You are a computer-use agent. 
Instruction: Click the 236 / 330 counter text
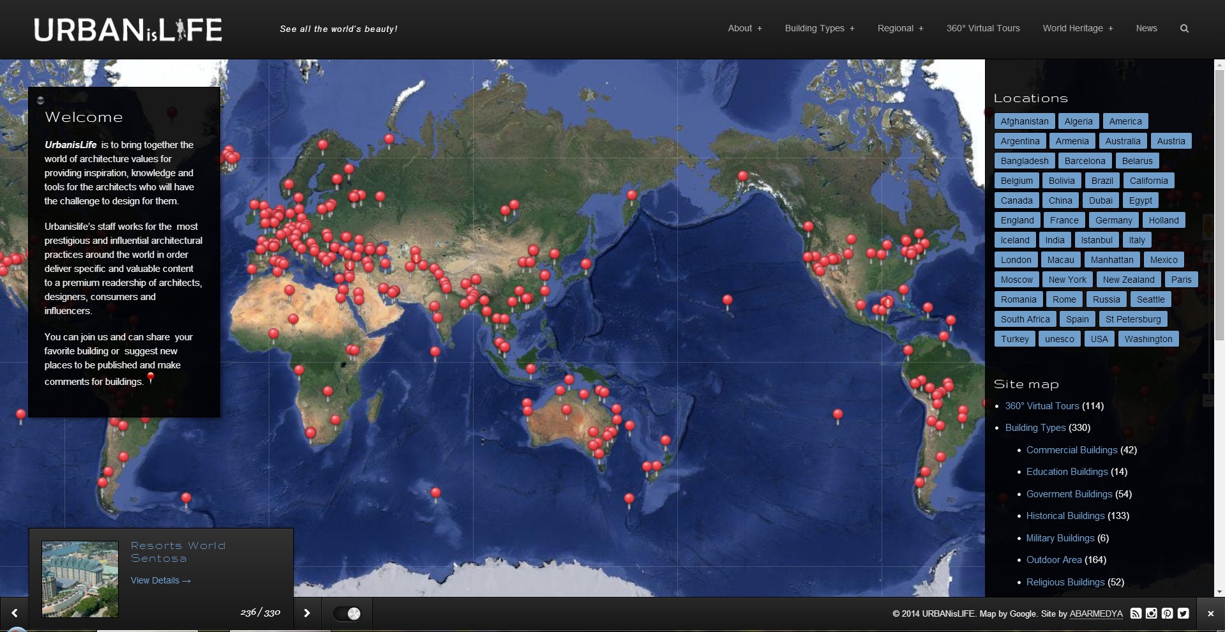[x=260, y=612]
